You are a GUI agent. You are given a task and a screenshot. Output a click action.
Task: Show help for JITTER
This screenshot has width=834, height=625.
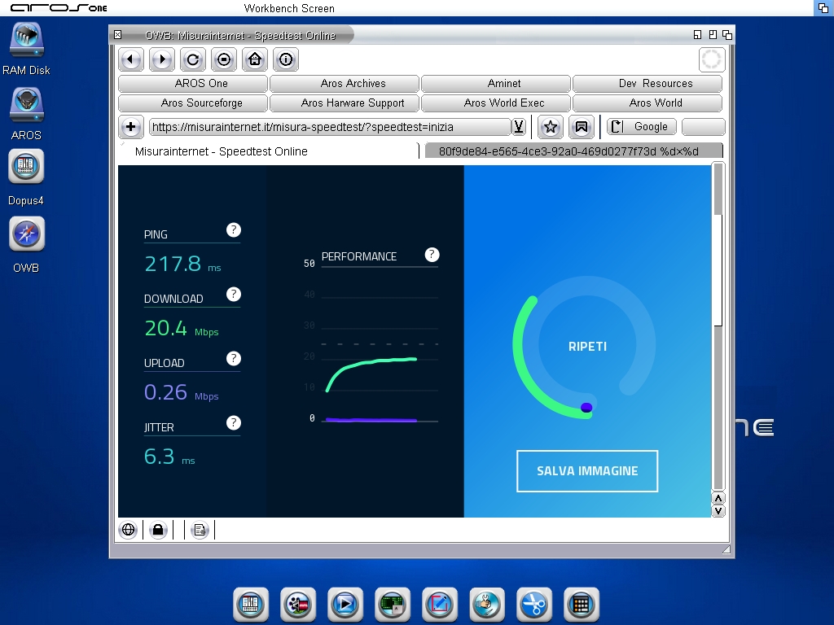tap(234, 423)
